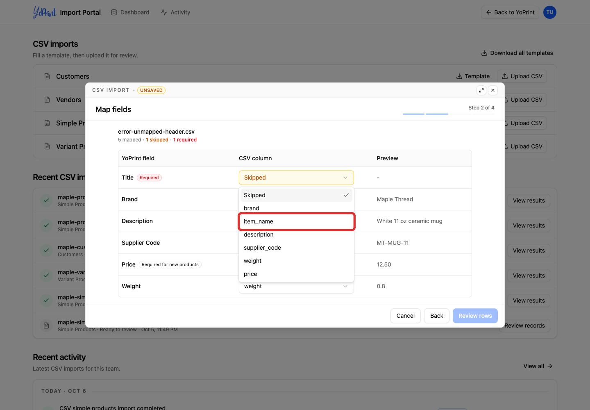Download the Customers template
Image resolution: width=590 pixels, height=410 pixels.
coord(473,76)
